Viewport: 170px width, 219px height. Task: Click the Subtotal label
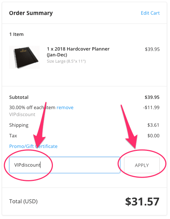click(x=19, y=97)
